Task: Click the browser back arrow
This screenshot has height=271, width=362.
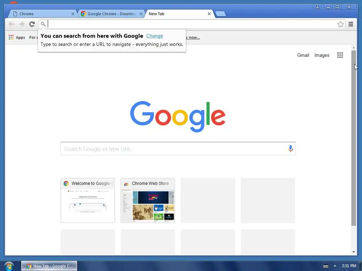Action: pos(11,24)
